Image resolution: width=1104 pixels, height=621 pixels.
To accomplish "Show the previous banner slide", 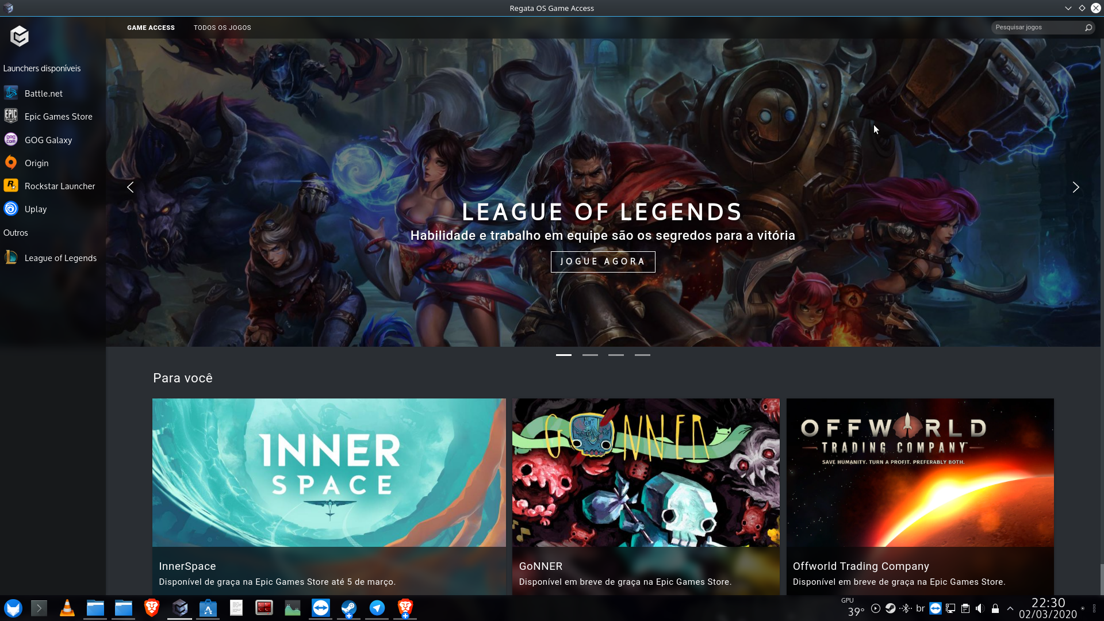I will click(131, 187).
